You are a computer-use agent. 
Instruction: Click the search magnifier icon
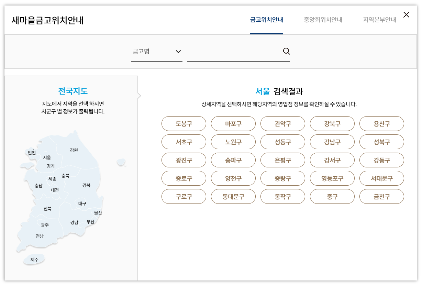coord(286,51)
